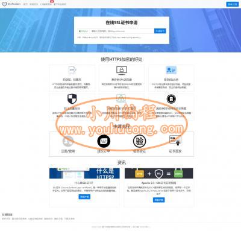This screenshot has width=241, height=231.
Task: Open the 什么是HTTPS article thumbnail
Action: [84, 173]
